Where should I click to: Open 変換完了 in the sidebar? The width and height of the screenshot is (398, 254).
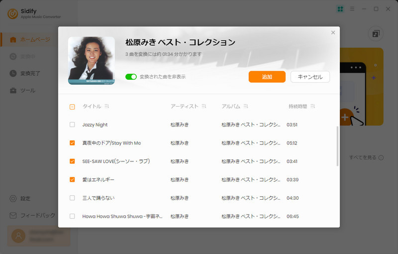[25, 73]
